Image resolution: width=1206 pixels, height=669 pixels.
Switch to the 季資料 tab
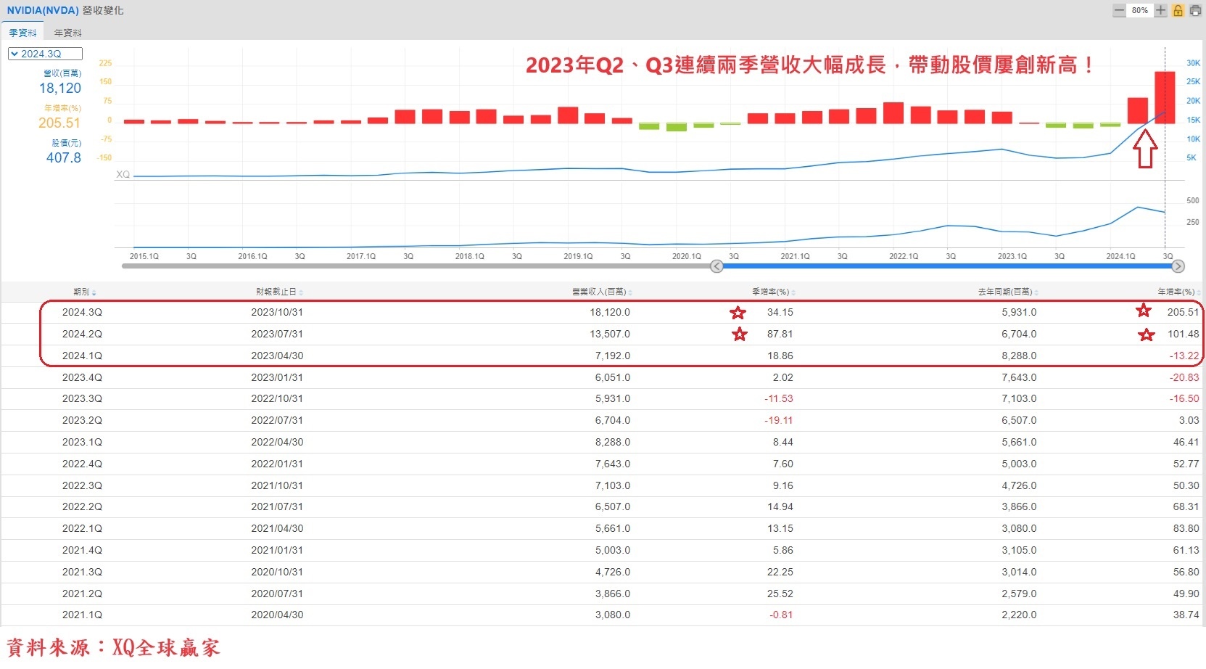[x=22, y=33]
